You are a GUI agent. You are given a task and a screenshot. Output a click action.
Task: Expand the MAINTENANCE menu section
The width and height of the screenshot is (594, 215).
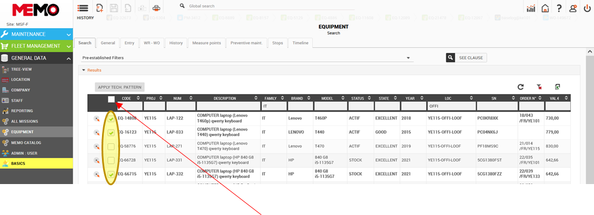coord(37,34)
